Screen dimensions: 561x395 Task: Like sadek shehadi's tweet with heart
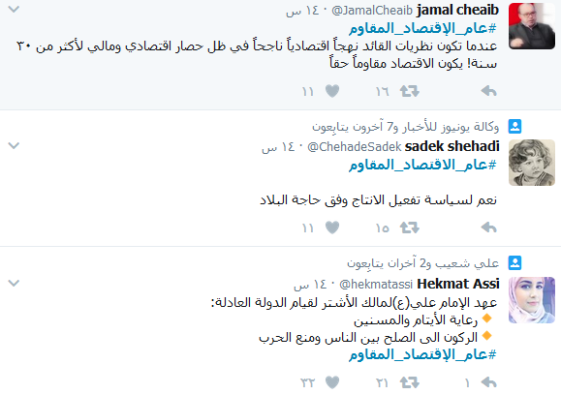[x=332, y=228]
